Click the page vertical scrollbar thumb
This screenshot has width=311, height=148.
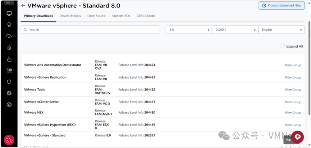pyautogui.click(x=310, y=68)
